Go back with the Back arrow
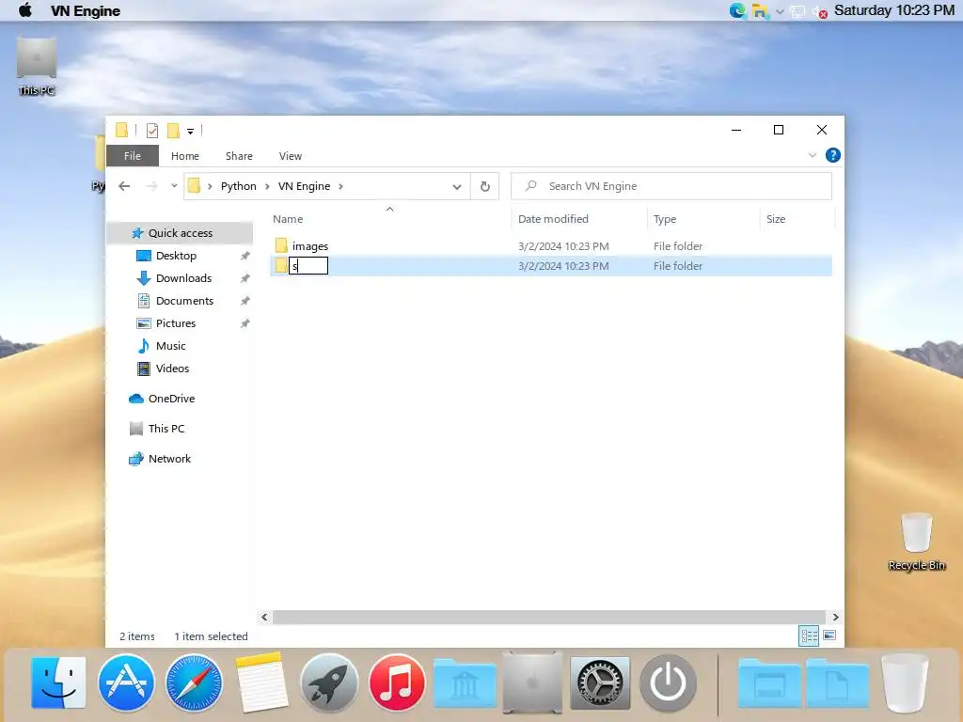The height and width of the screenshot is (722, 963). 124,186
